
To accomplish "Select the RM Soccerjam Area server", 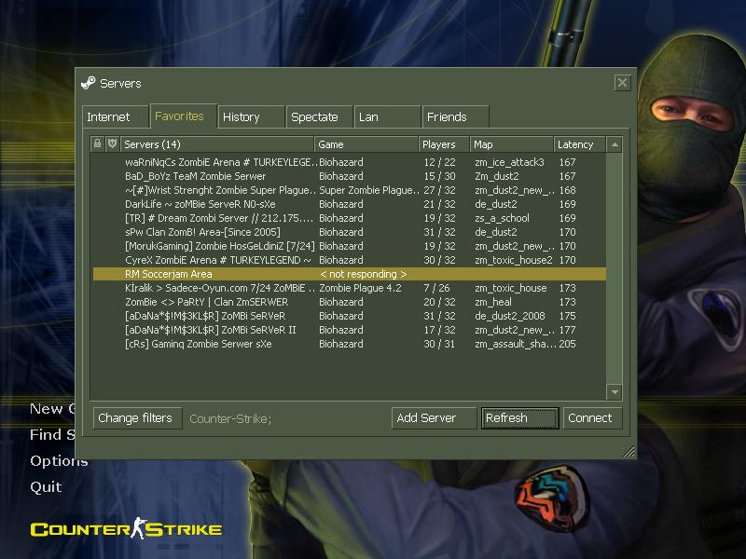I will 349,274.
